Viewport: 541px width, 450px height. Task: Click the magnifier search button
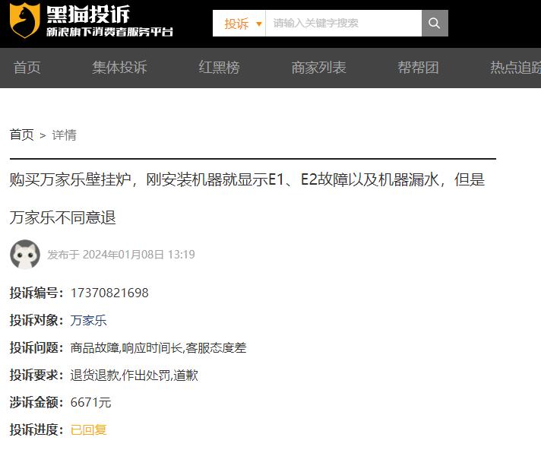tap(435, 23)
